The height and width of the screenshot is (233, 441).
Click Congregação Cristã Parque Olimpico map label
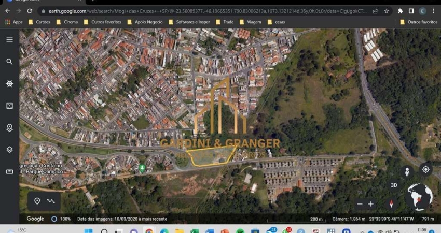pos(41,169)
